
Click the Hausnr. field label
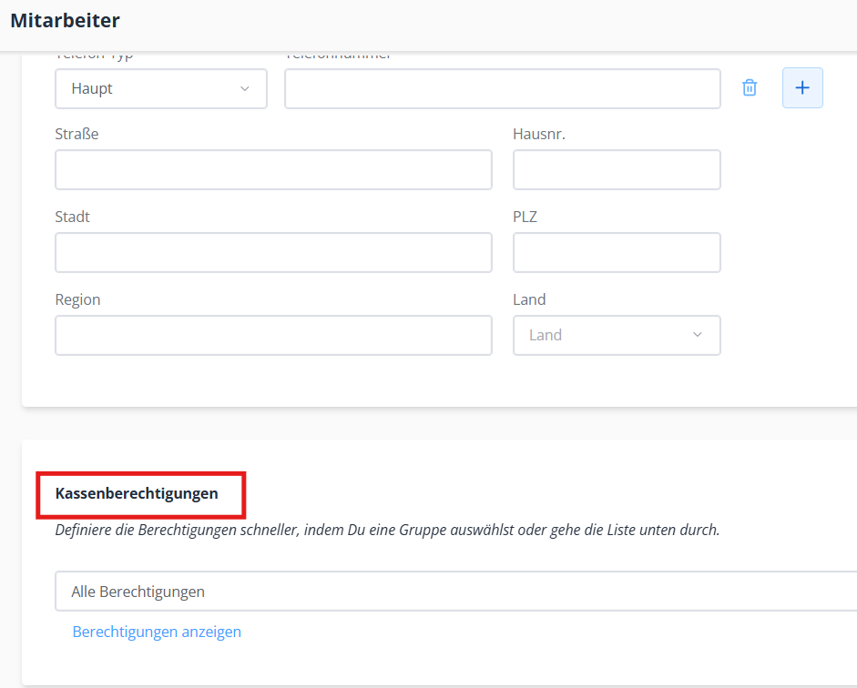539,135
